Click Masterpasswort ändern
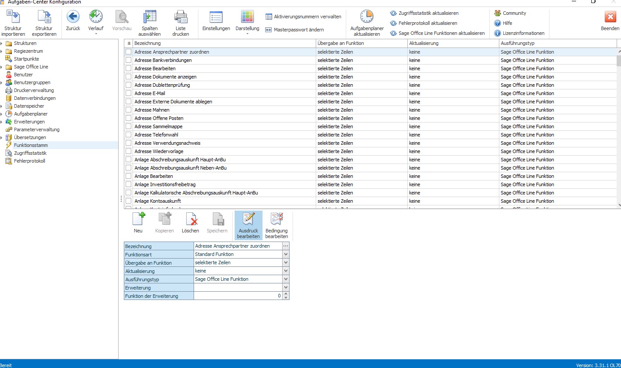 pos(295,30)
